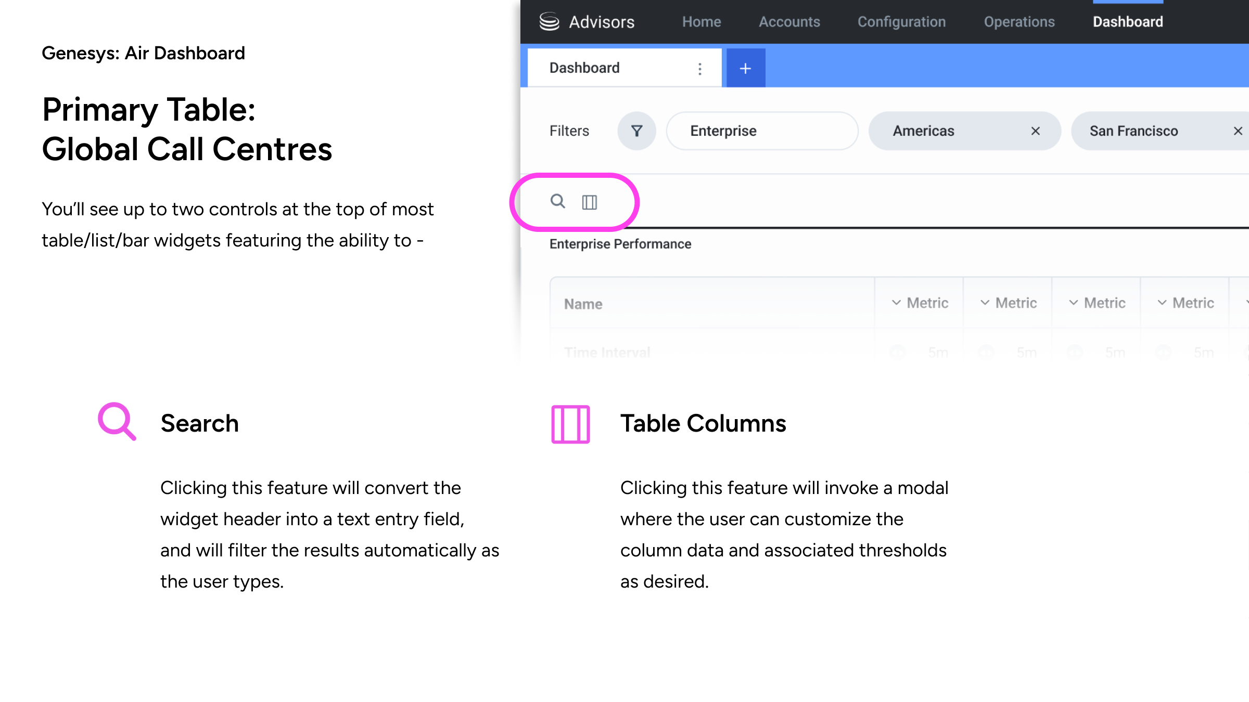Select the Dashboard item in top navigation
This screenshot has height=702, width=1249.
pos(1128,22)
